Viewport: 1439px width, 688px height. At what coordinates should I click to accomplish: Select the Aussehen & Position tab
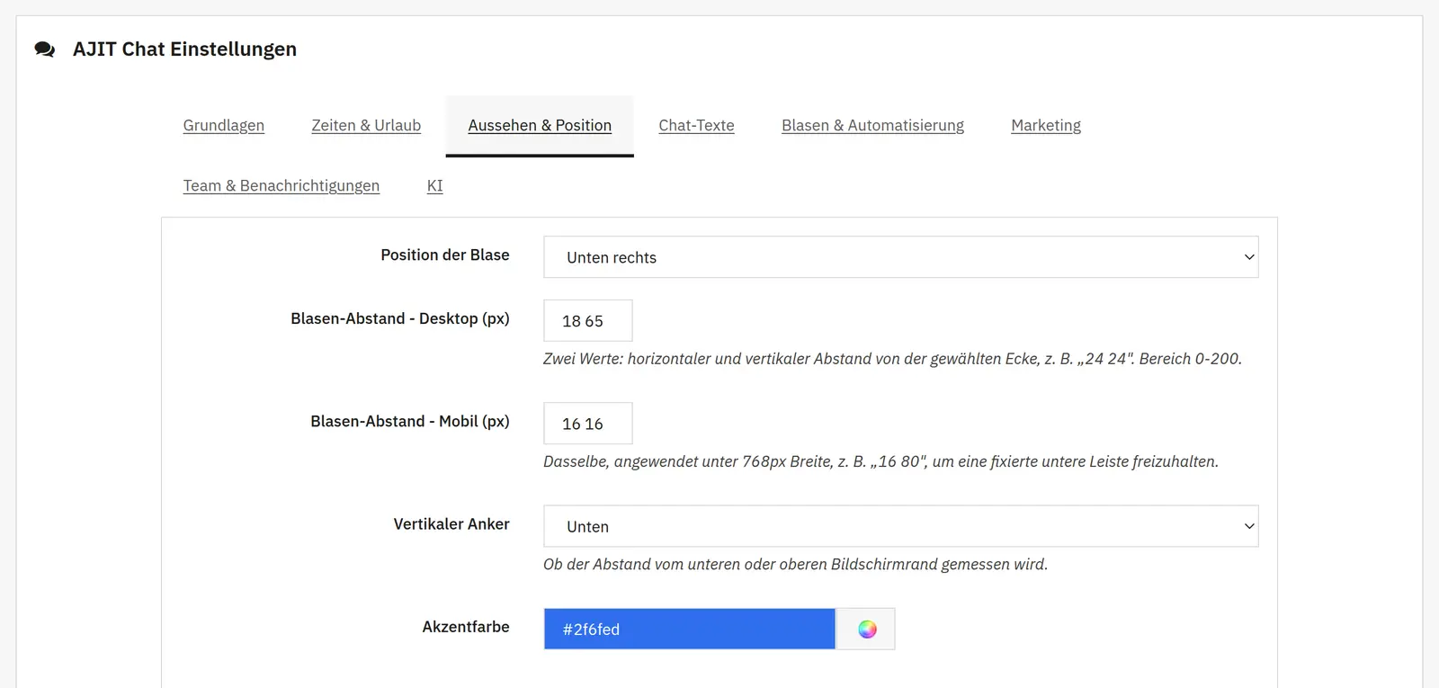[x=540, y=125]
